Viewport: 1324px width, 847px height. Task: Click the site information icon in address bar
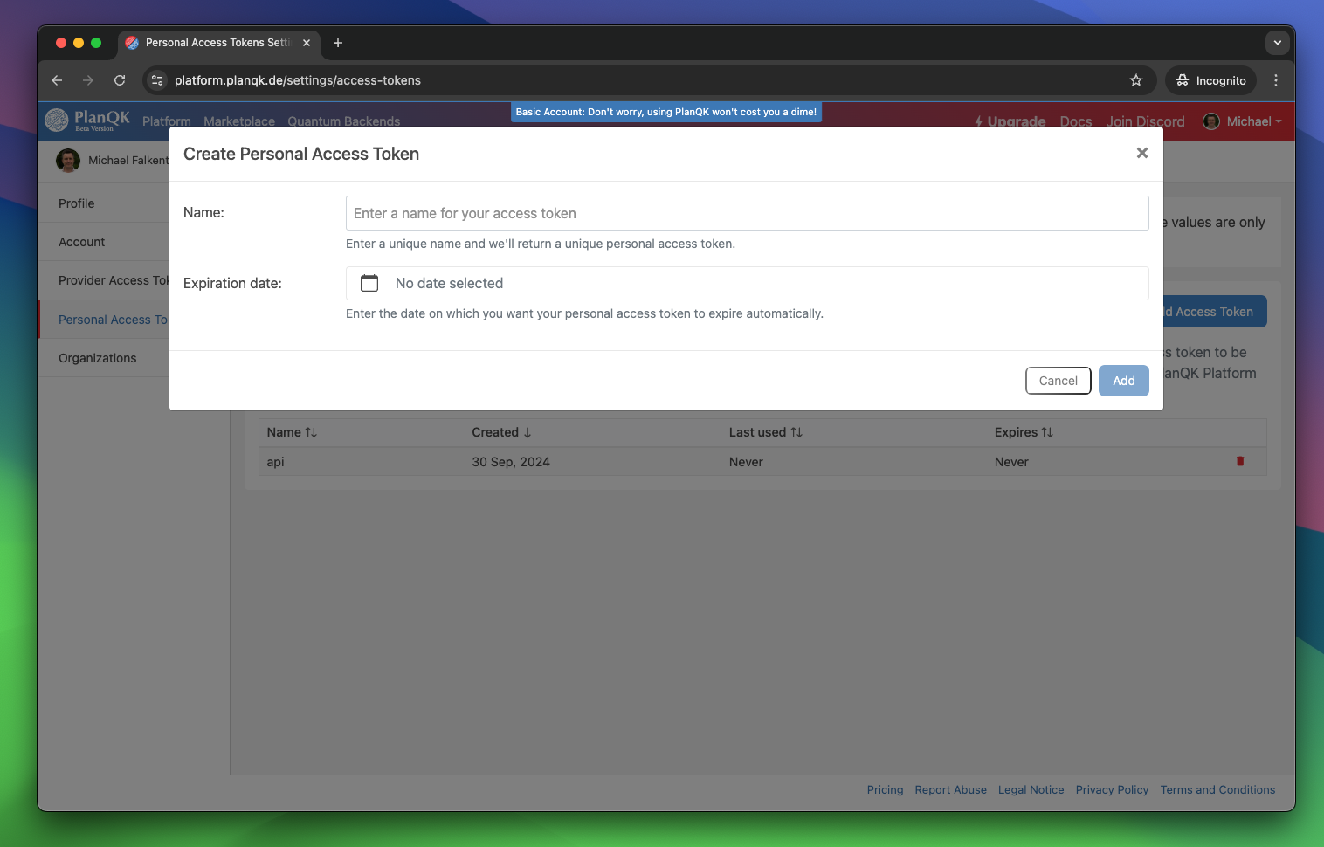click(x=157, y=80)
